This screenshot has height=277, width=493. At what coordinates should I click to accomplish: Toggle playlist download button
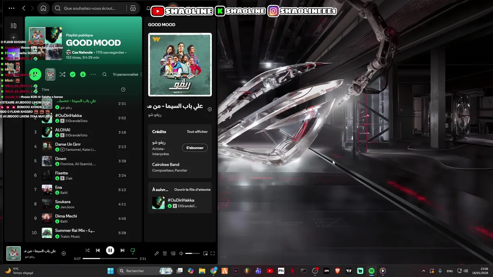tap(83, 74)
